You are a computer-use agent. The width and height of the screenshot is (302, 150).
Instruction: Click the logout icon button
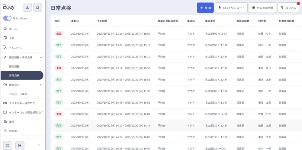tap(20, 145)
